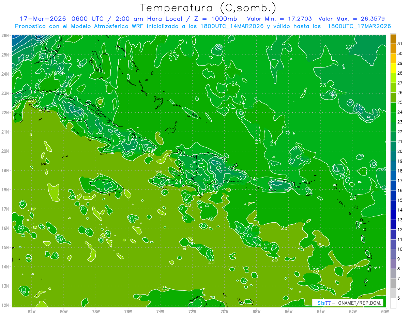The image size is (409, 316).
Task: Click latitude axis label '14N'
Action: click(5, 267)
